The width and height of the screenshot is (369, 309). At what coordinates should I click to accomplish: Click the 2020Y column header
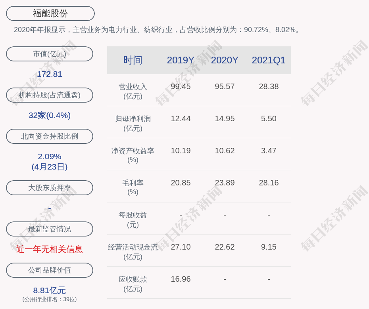[x=225, y=60]
